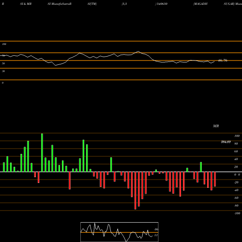This screenshot has height=242, width=242.
Task: Click the RSI current value "46.76"
Action: 223,60
